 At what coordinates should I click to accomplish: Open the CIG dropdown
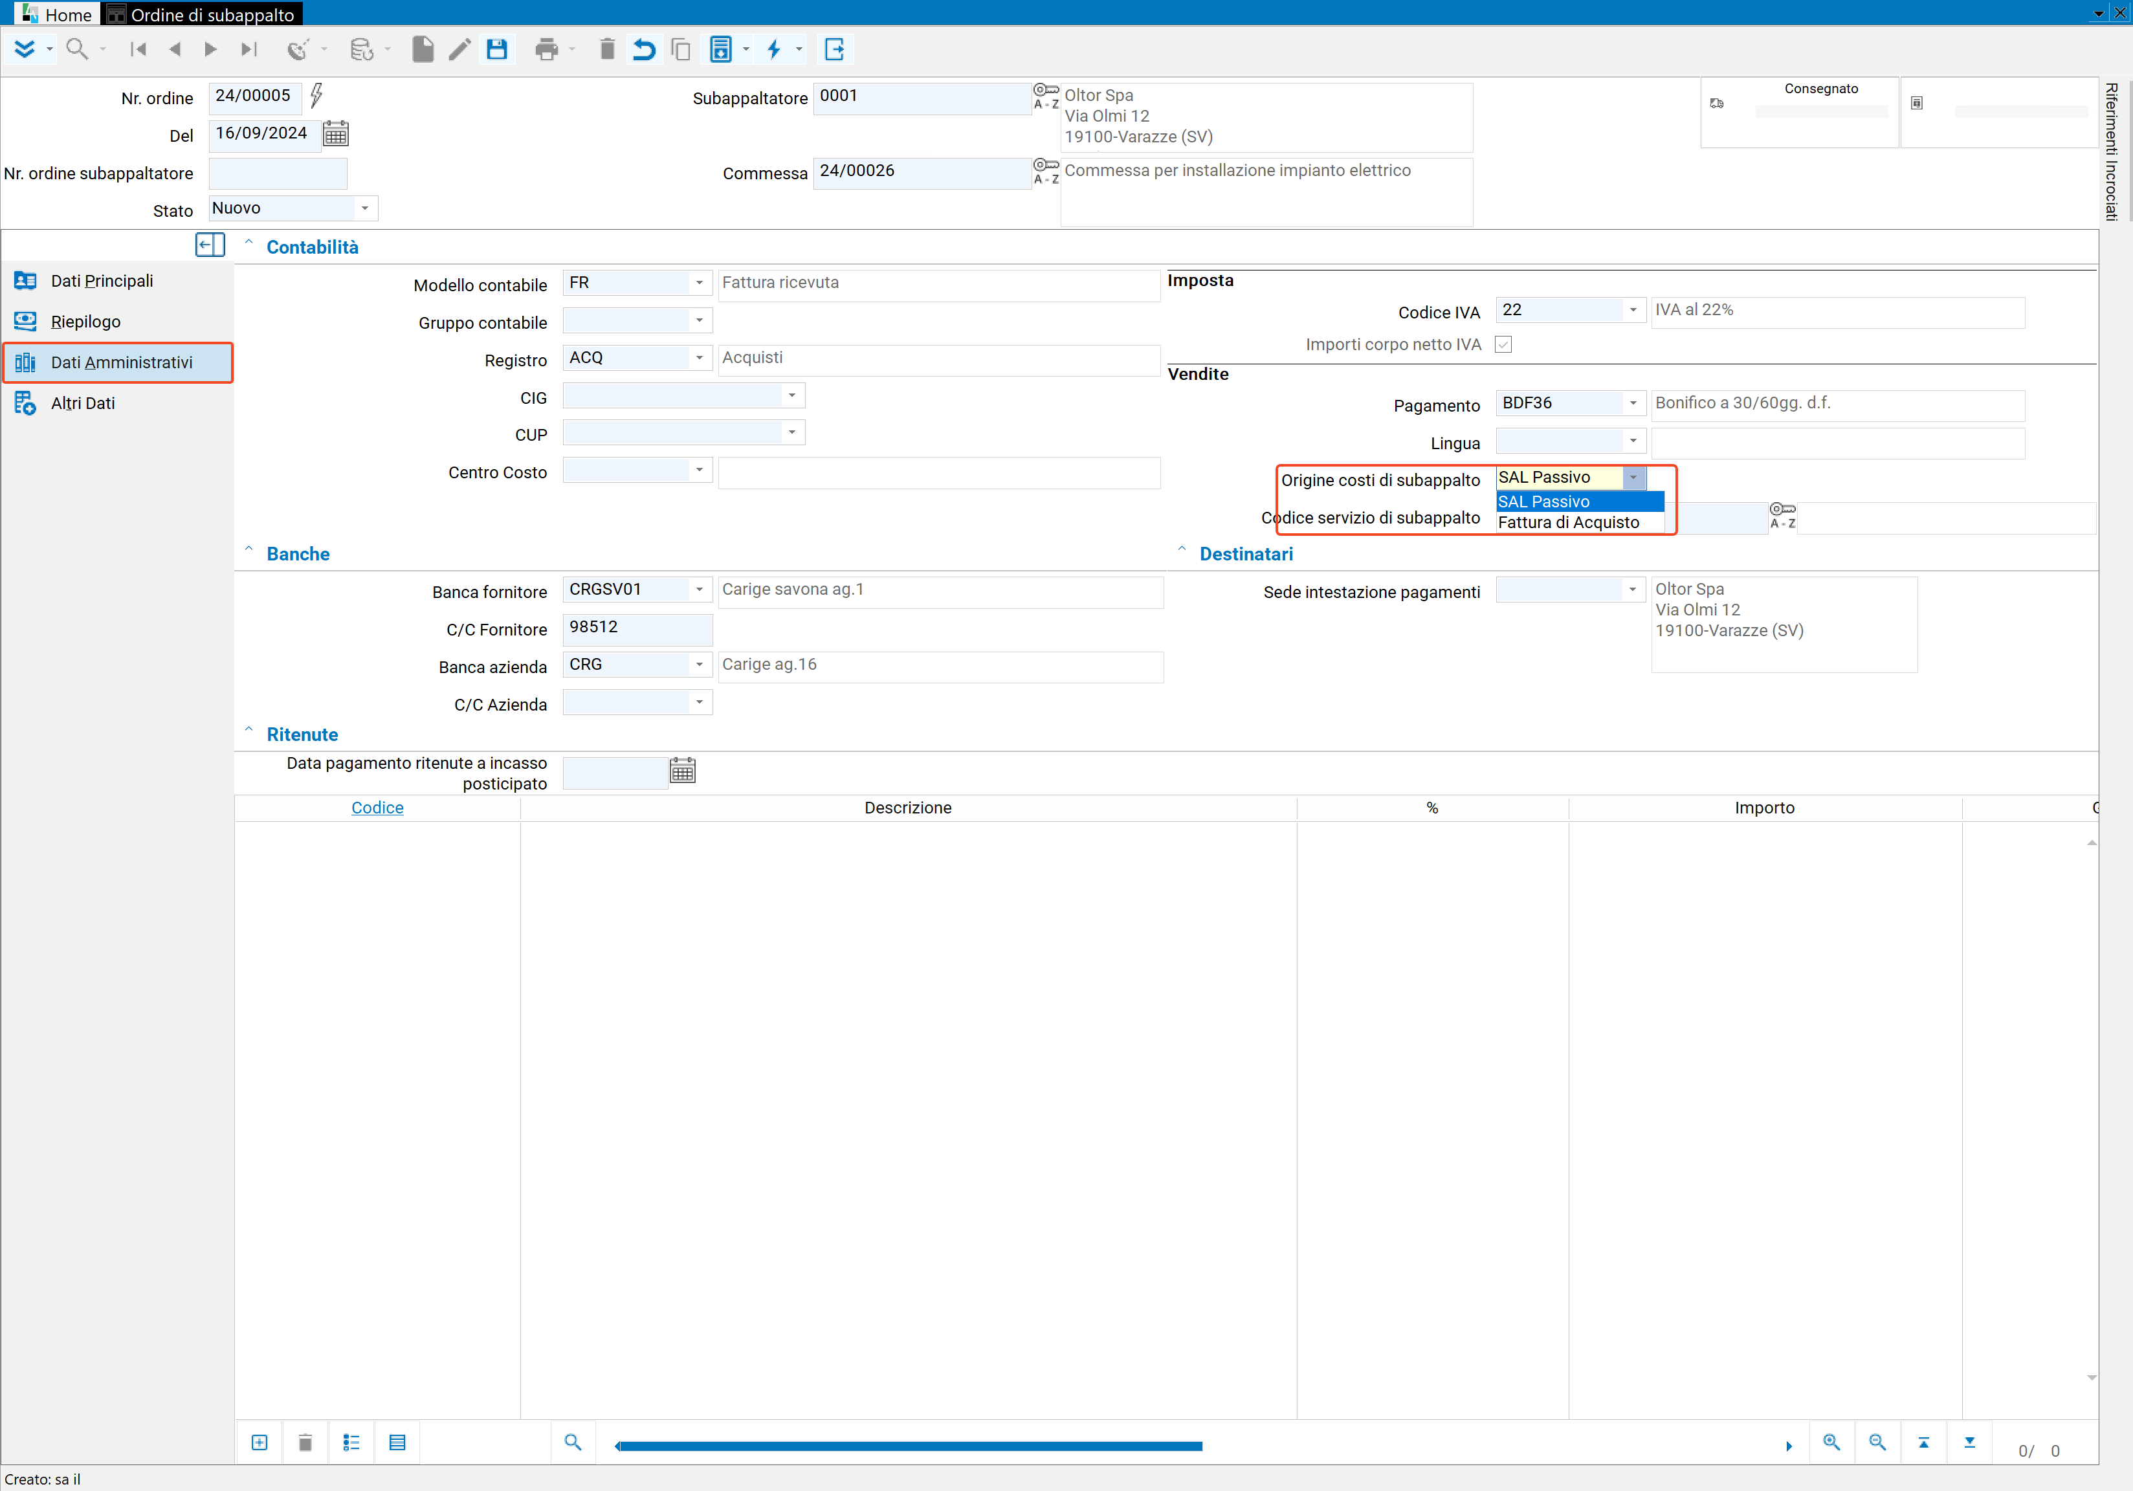click(791, 396)
